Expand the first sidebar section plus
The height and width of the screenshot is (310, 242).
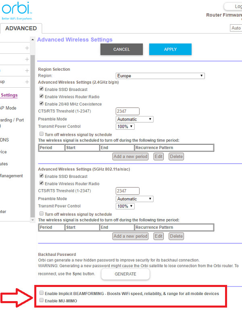pyautogui.click(x=27, y=48)
